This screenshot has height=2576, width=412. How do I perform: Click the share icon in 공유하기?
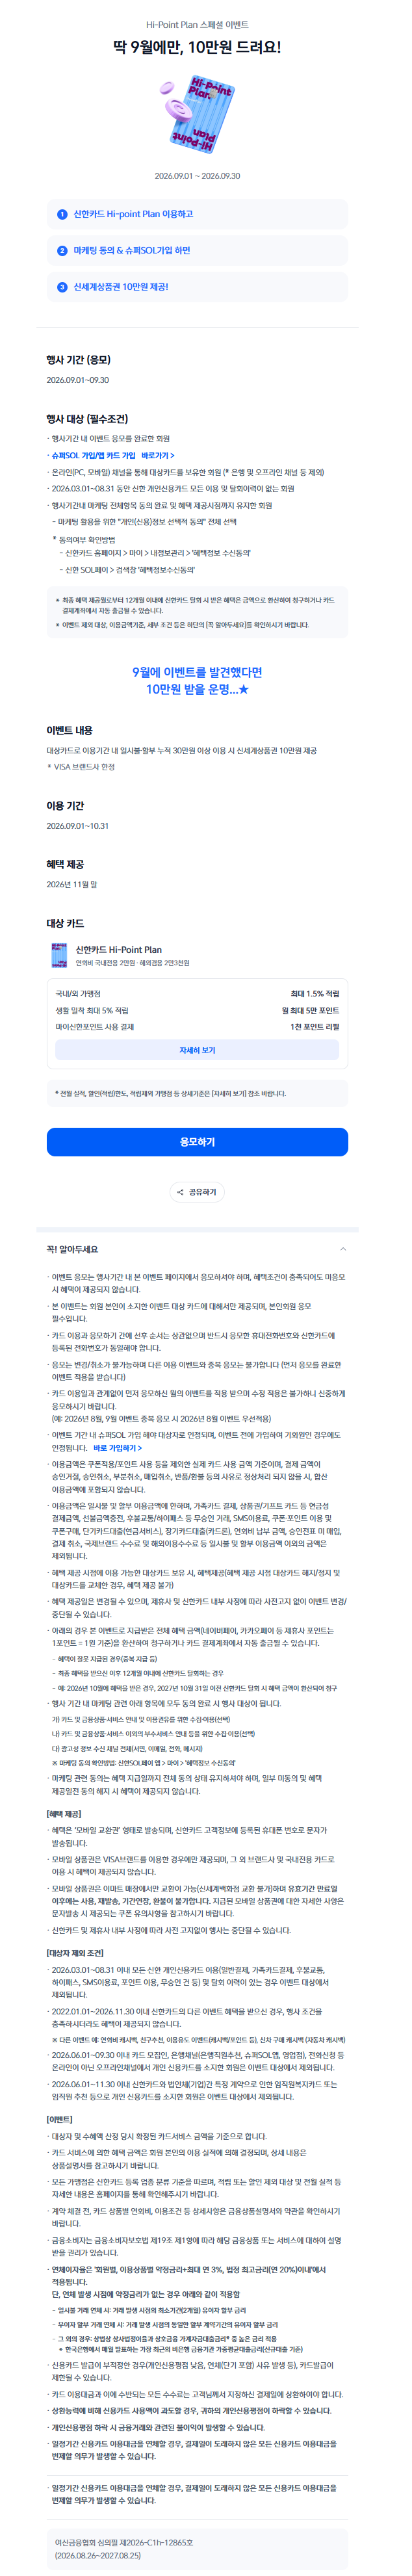pos(181,1192)
